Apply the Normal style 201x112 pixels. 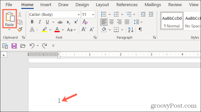pyautogui.click(x=172, y=21)
